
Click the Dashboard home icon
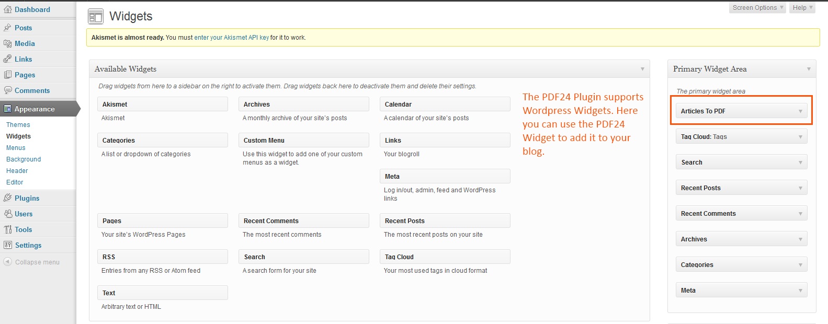pos(7,9)
